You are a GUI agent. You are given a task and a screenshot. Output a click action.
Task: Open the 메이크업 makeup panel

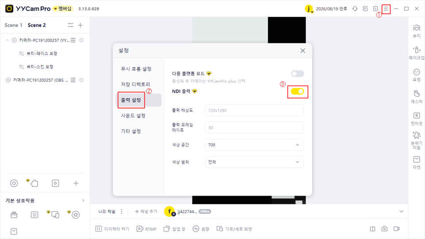click(416, 53)
